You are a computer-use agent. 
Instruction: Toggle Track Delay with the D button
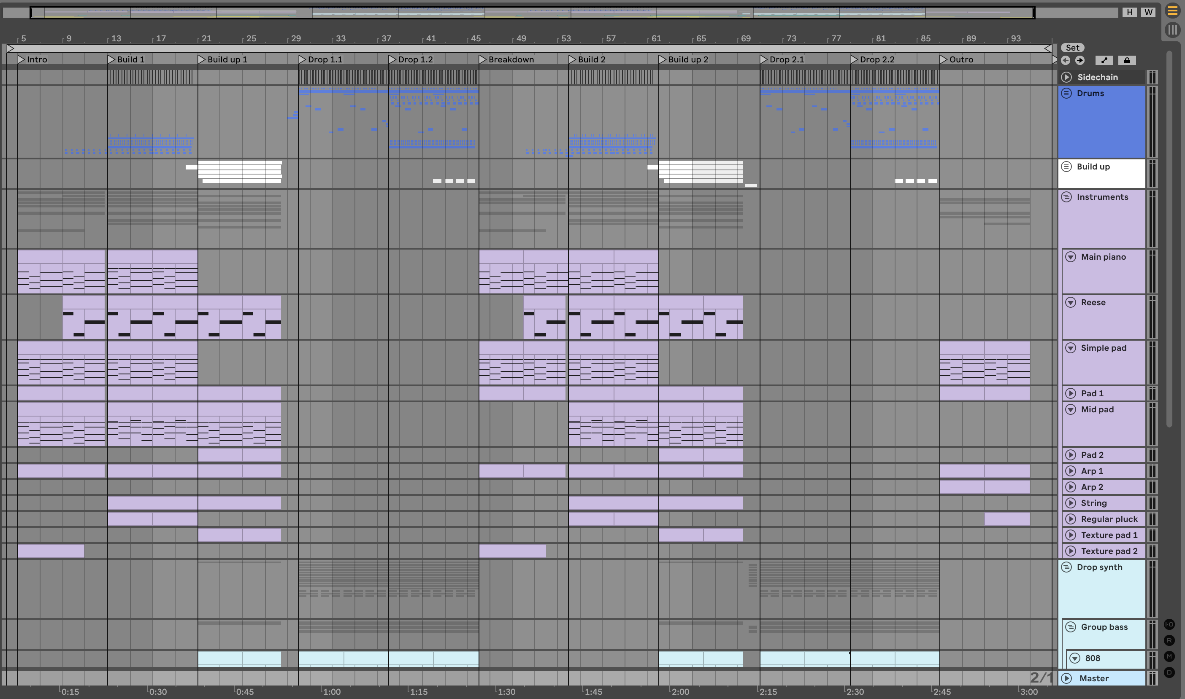point(1169,672)
